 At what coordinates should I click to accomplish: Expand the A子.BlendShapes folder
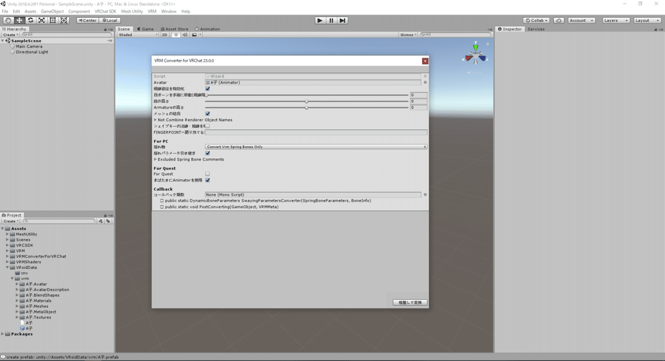click(17, 295)
